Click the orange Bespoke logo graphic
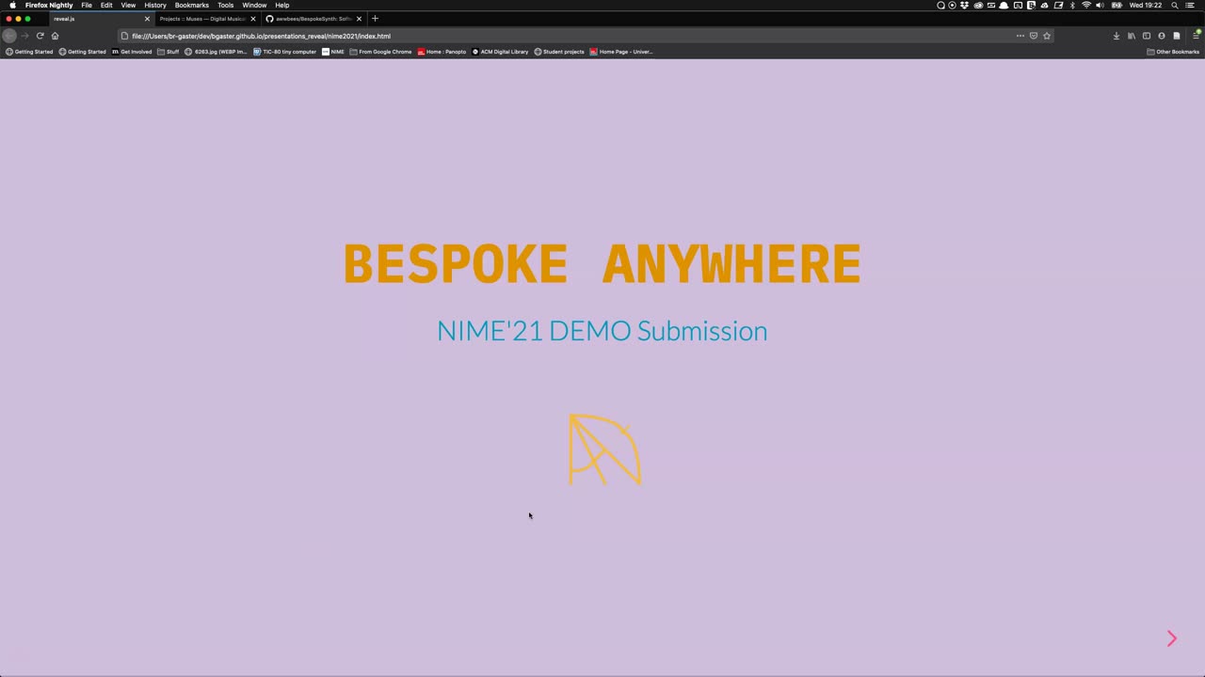Screen dimensions: 1205x677 [604, 449]
